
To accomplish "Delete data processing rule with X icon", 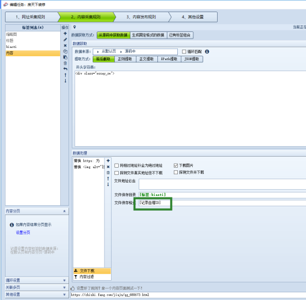I will pos(108,167).
